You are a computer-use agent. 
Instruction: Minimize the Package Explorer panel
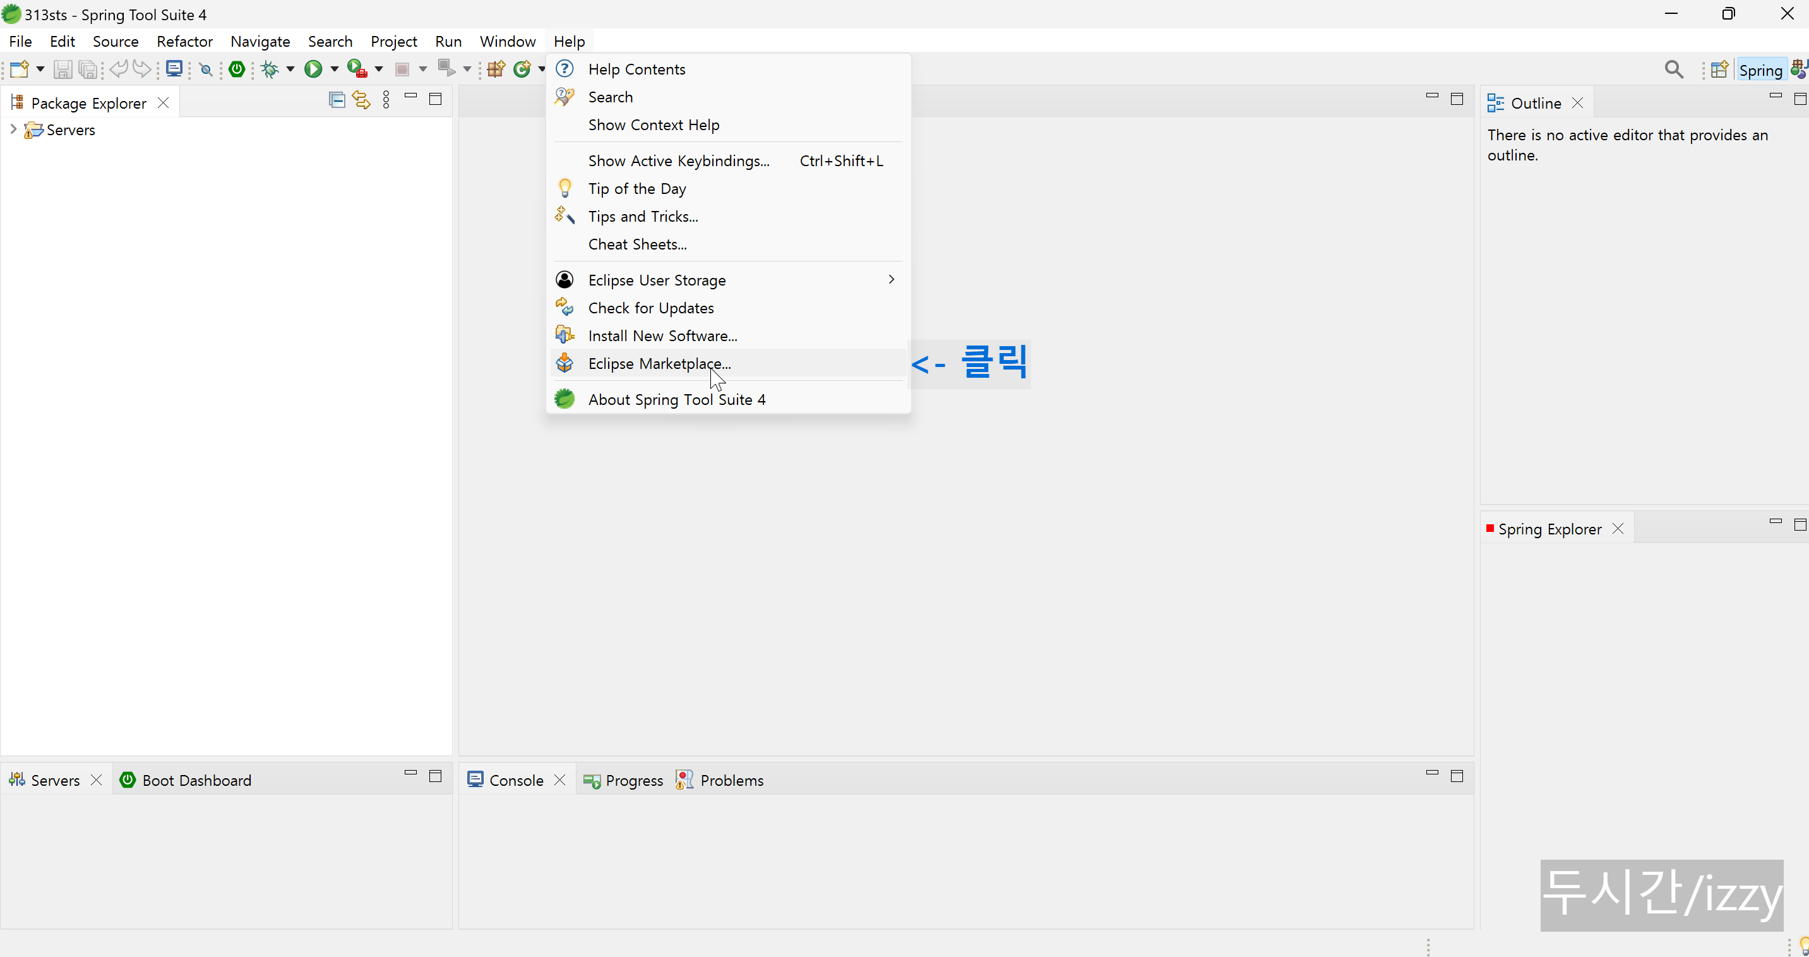pos(411,96)
